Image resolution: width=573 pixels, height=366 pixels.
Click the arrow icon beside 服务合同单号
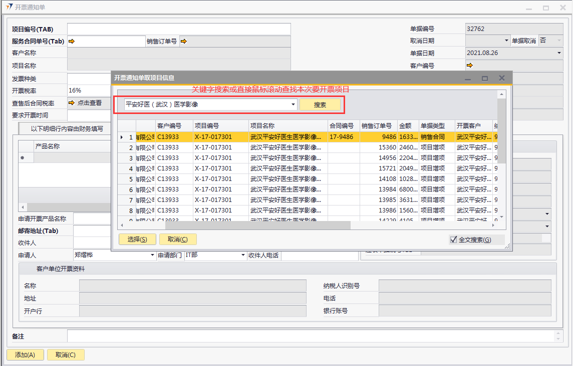click(x=71, y=41)
